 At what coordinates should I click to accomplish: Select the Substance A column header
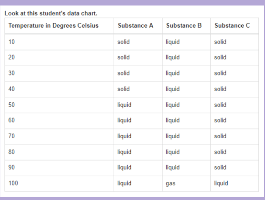click(x=138, y=26)
